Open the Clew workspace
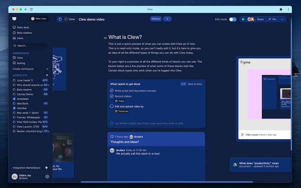 click(18, 58)
